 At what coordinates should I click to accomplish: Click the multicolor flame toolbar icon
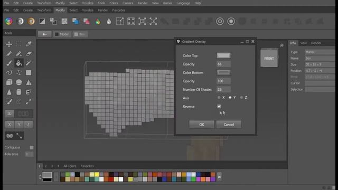point(98,21)
